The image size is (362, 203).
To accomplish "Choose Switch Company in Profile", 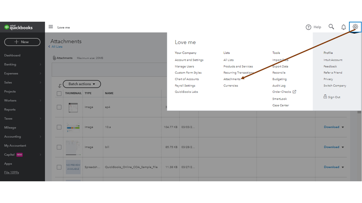I will (x=335, y=85).
